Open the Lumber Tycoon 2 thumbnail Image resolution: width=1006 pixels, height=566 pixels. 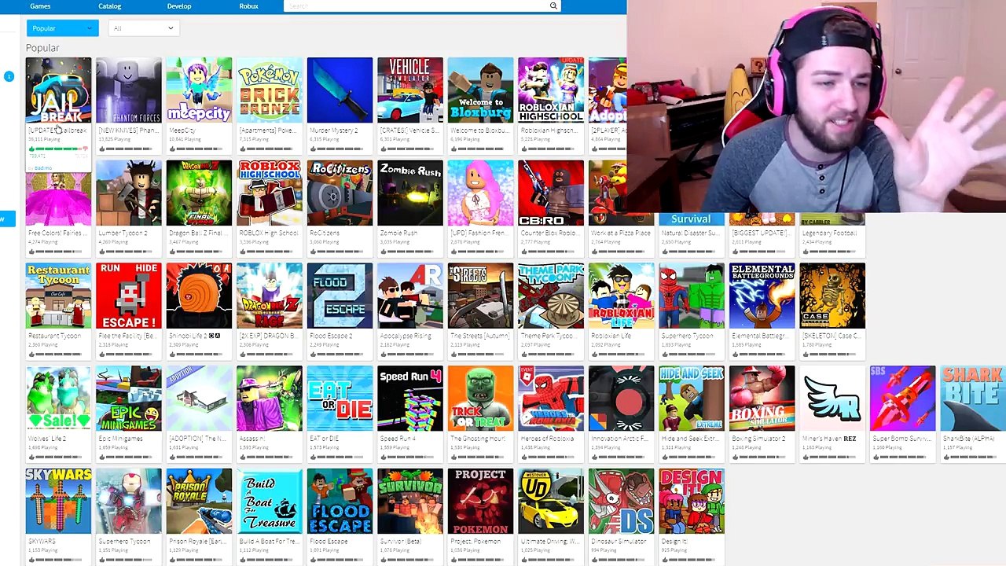click(129, 193)
